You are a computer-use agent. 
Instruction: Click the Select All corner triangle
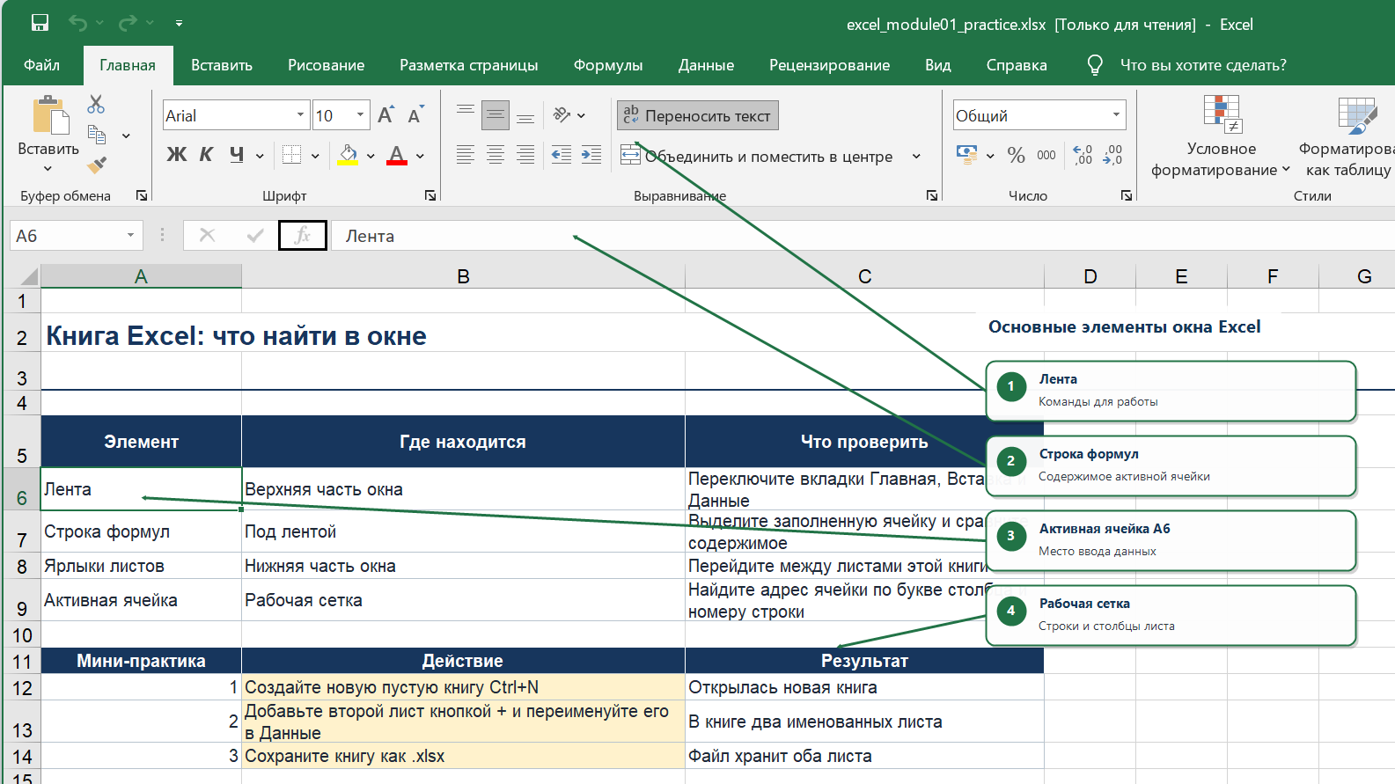(x=29, y=276)
